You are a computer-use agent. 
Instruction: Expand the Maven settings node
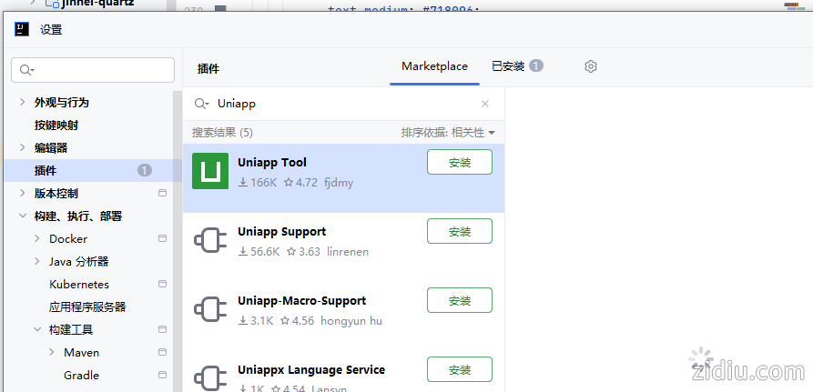pyautogui.click(x=51, y=352)
